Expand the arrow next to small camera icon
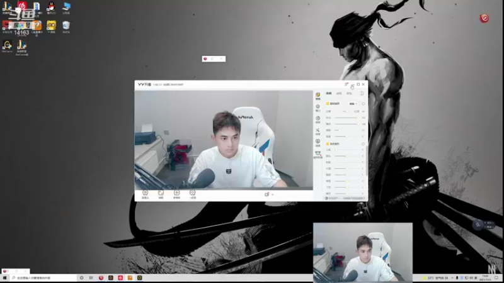This screenshot has height=283, width=504. 273,195
